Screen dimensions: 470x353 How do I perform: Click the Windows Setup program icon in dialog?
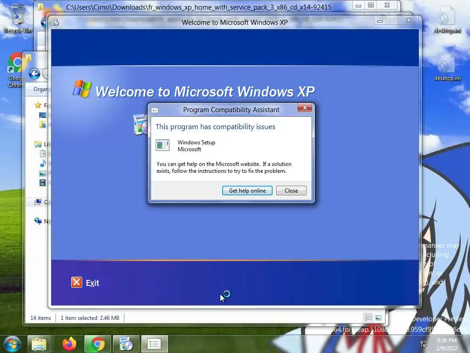[x=163, y=145]
